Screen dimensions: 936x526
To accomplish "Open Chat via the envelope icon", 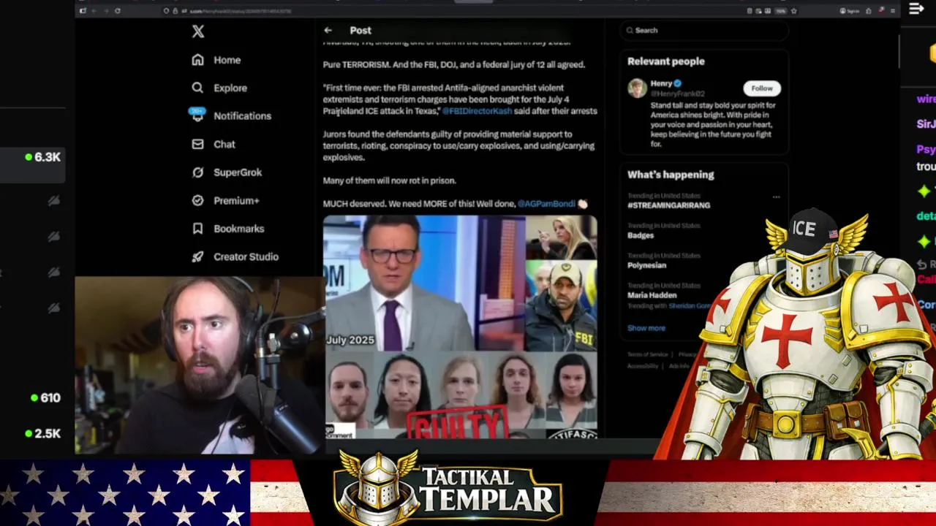I will 197,144.
